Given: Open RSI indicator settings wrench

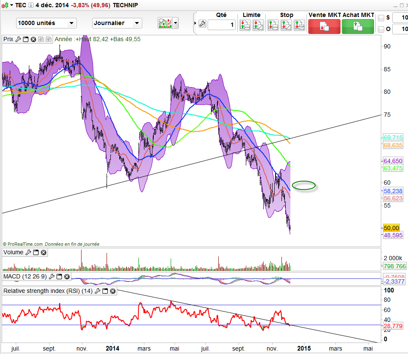Looking at the screenshot, I should coord(97,291).
